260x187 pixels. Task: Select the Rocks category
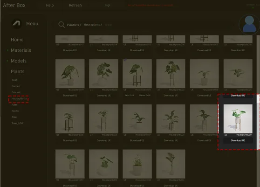[x=15, y=111]
